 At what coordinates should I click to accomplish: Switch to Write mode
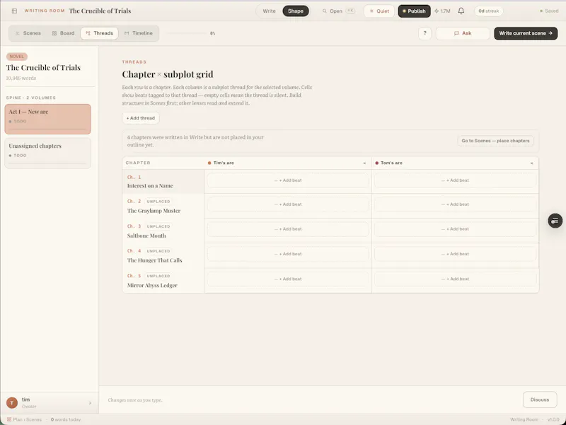pos(269,11)
